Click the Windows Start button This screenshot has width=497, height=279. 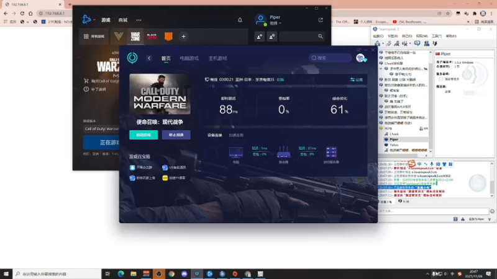pos(6,273)
